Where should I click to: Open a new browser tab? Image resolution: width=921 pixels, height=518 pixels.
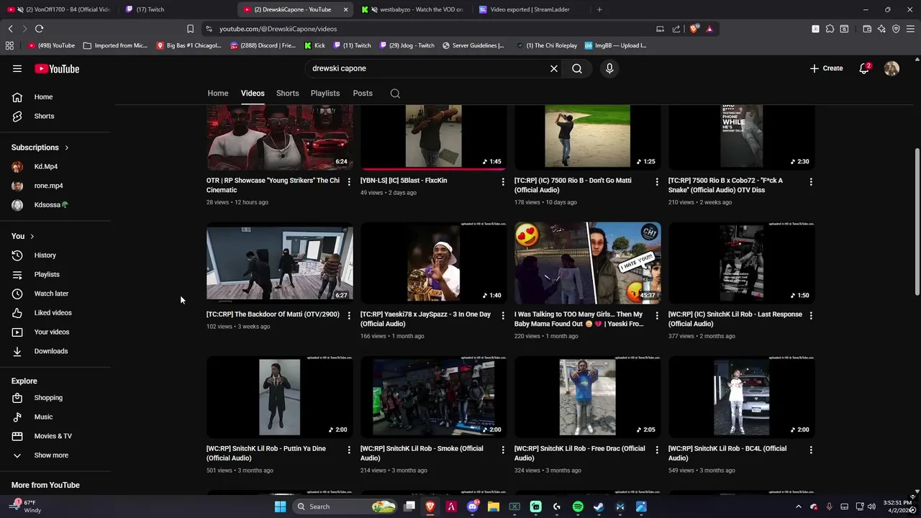coord(599,9)
